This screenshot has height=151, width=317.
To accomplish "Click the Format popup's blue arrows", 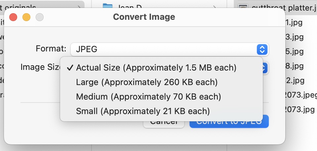I will click(262, 49).
